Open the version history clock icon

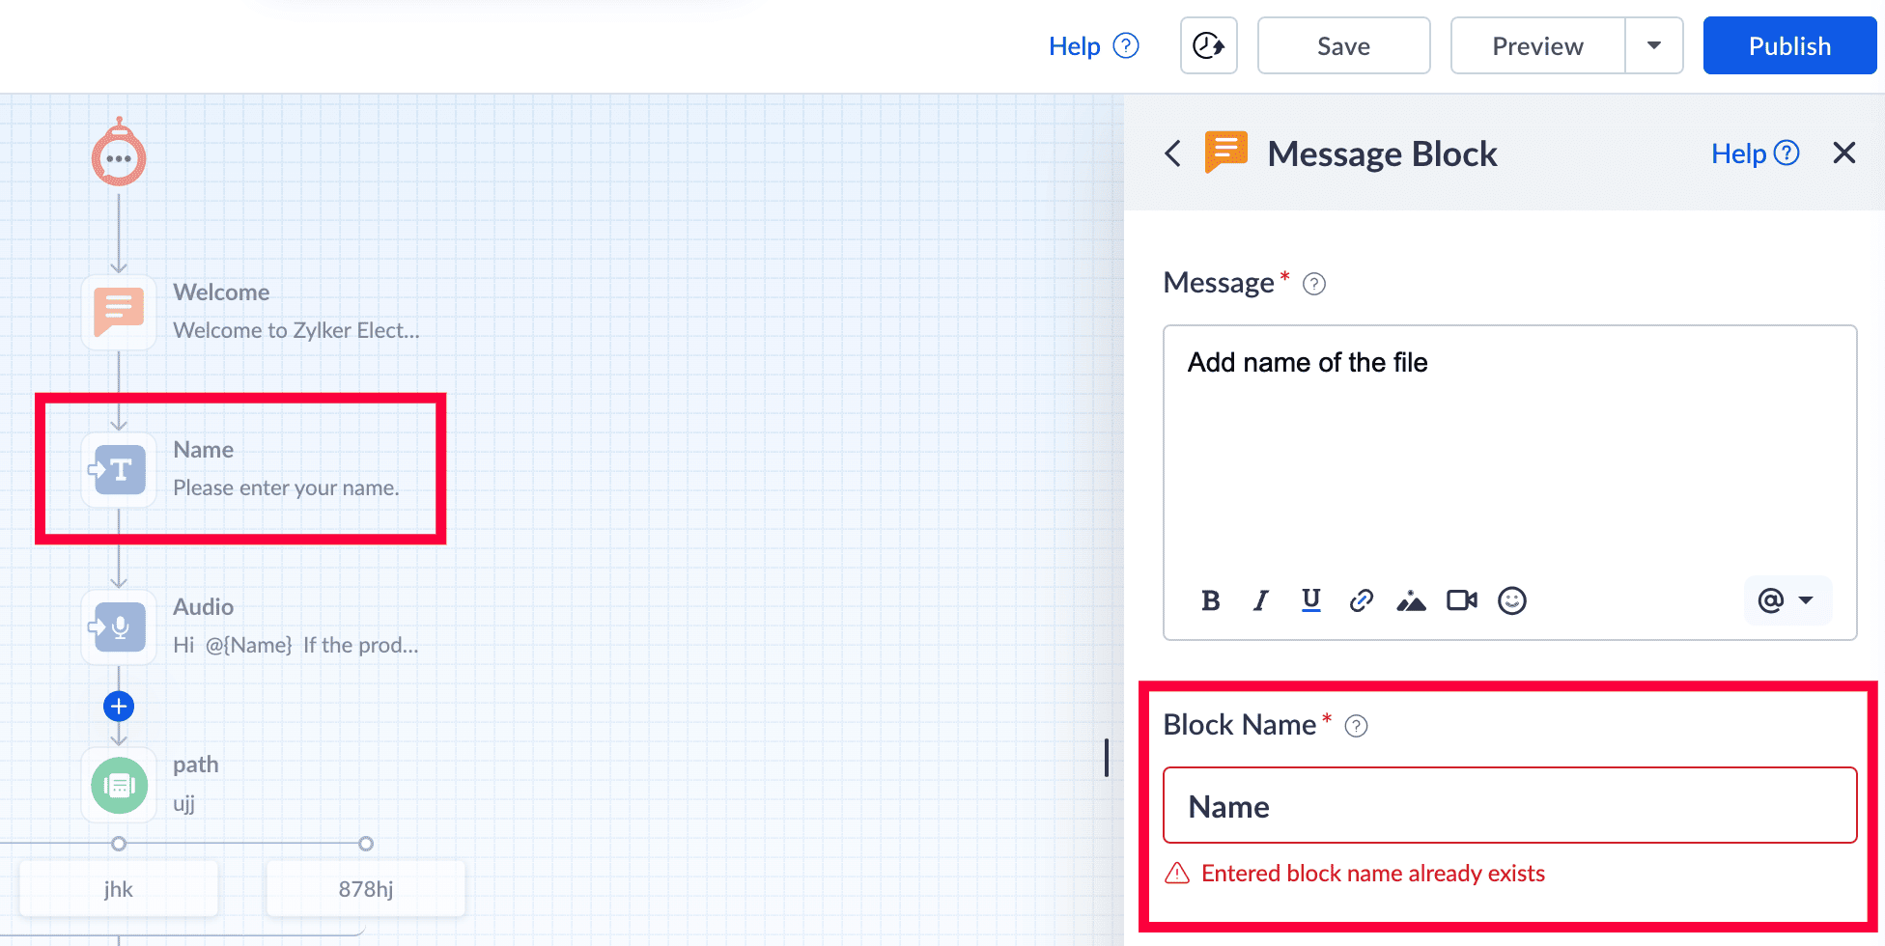1208,45
